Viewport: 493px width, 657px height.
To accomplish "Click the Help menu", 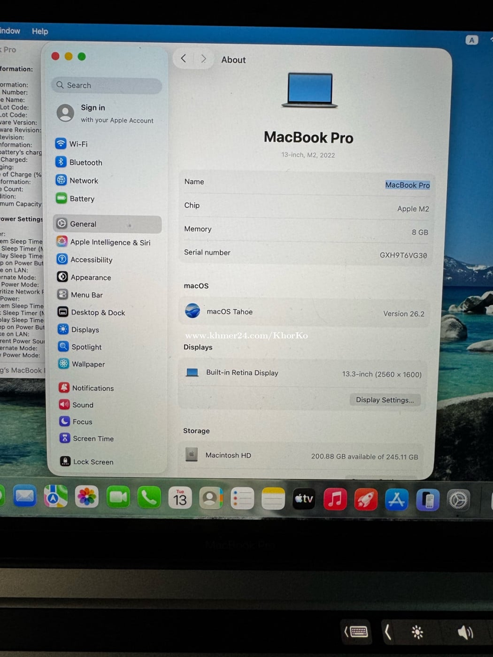I will pyautogui.click(x=40, y=31).
